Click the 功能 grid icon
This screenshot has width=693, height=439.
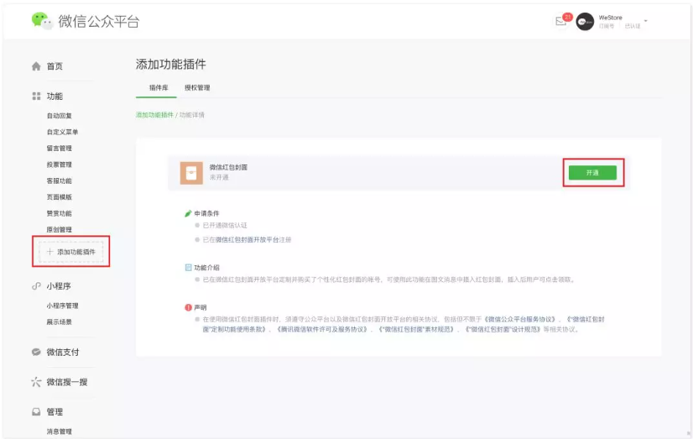point(36,96)
